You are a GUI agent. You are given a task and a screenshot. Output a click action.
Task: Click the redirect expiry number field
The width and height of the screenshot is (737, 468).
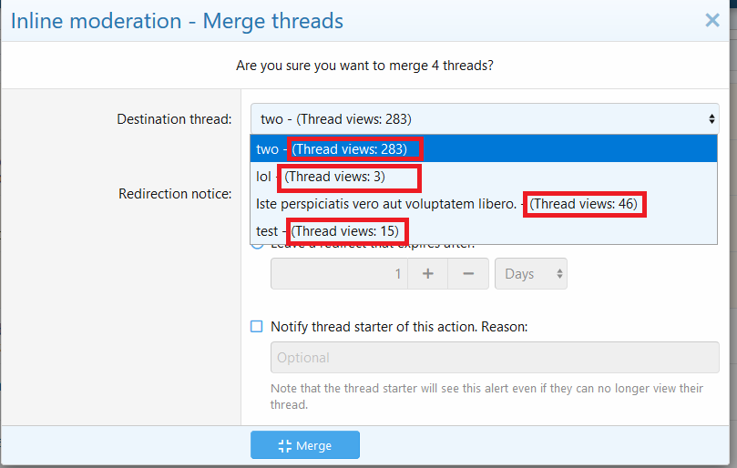coord(339,274)
